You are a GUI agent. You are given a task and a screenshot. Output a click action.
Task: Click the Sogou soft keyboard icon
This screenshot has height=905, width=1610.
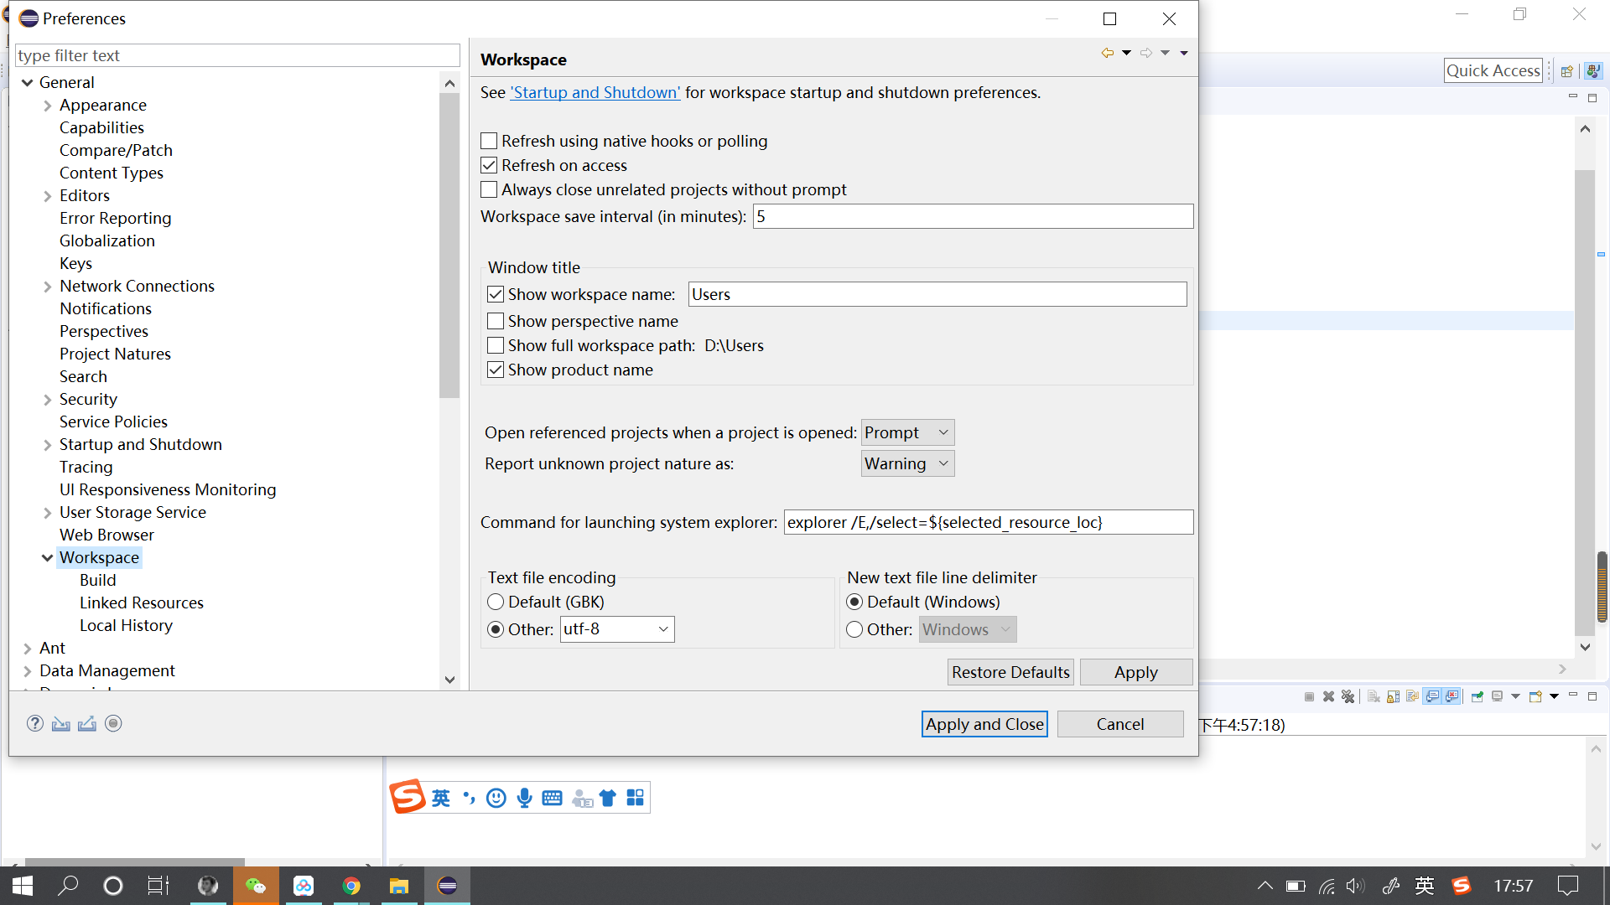(552, 798)
